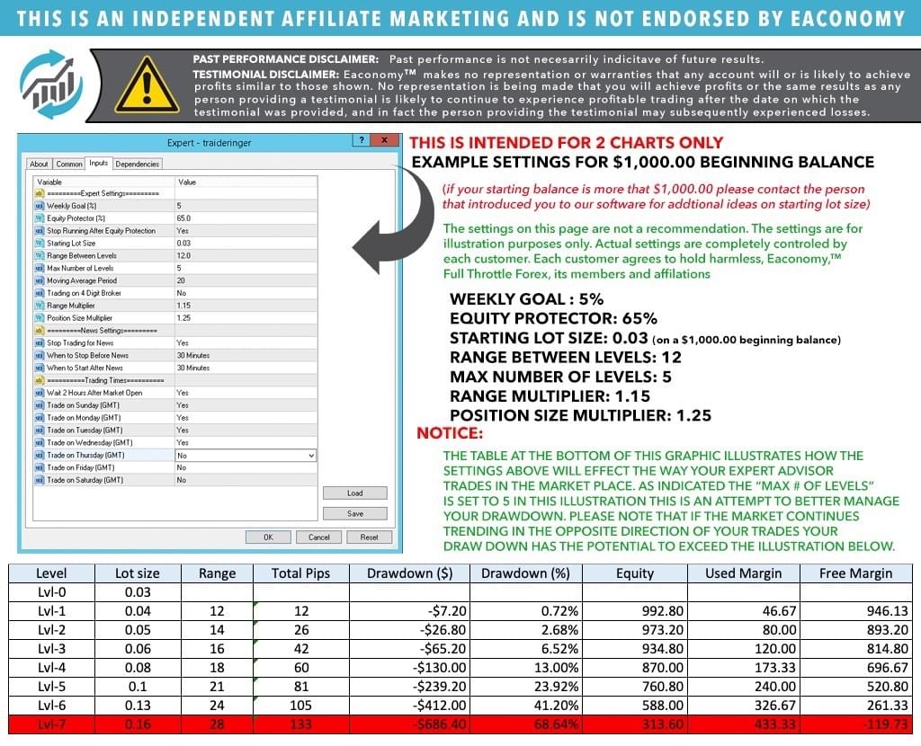The width and height of the screenshot is (921, 746).
Task: Open the Trade on Thursday value dropdown
Action: point(310,456)
